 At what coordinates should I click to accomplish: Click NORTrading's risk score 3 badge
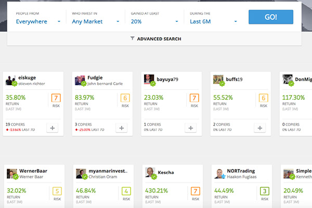(265, 191)
